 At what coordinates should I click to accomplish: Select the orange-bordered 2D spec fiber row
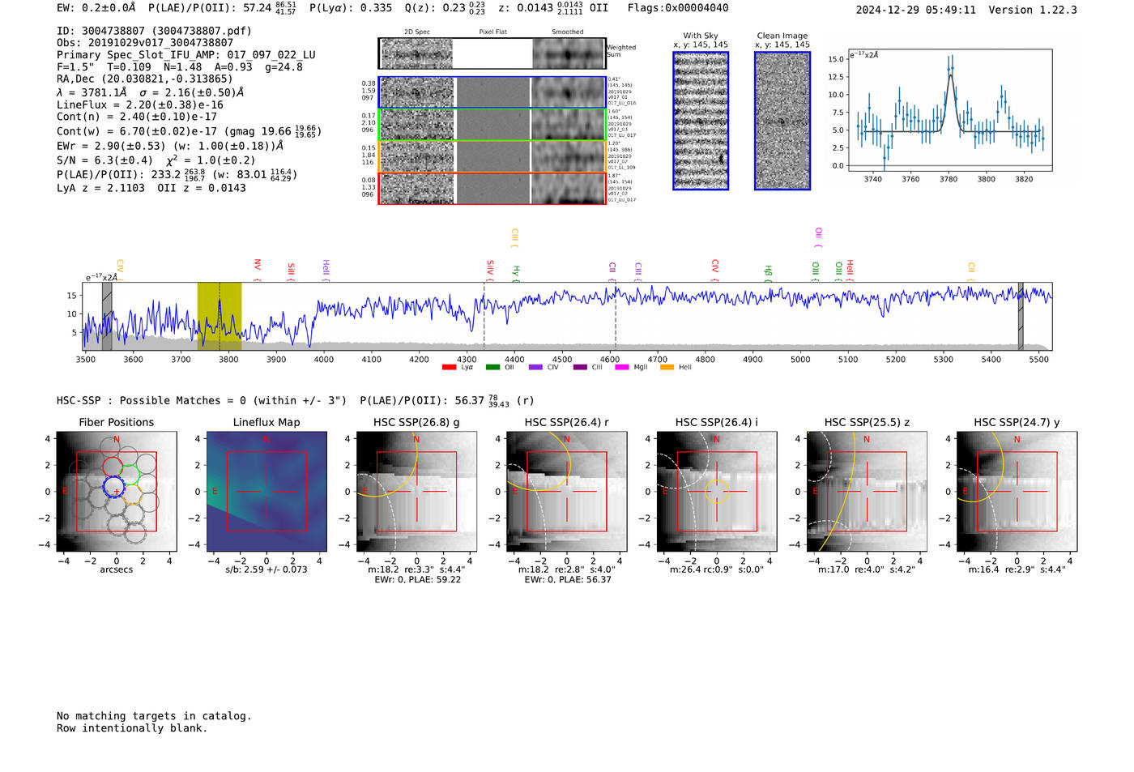pyautogui.click(x=492, y=156)
